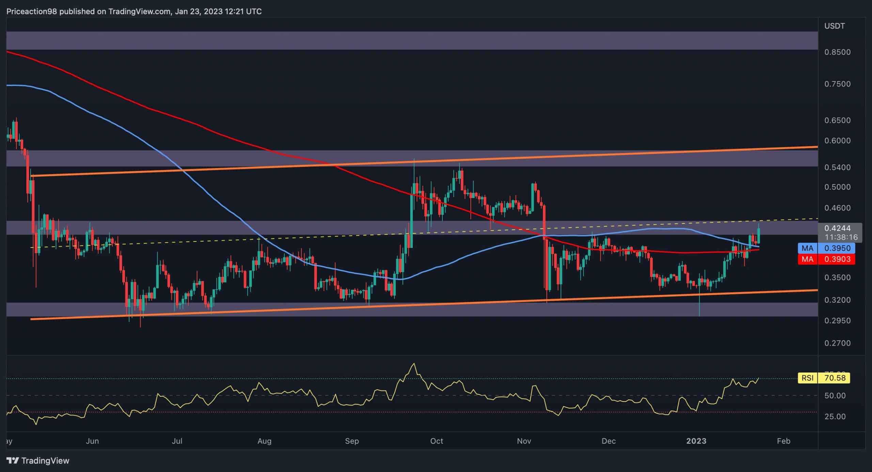Click the Oct label on time axis

pos(436,441)
